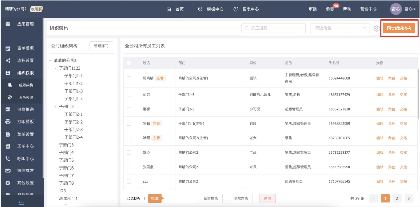Click the 打印模板 printer icon
Image resolution: width=420 pixels, height=207 pixels.
point(8,122)
